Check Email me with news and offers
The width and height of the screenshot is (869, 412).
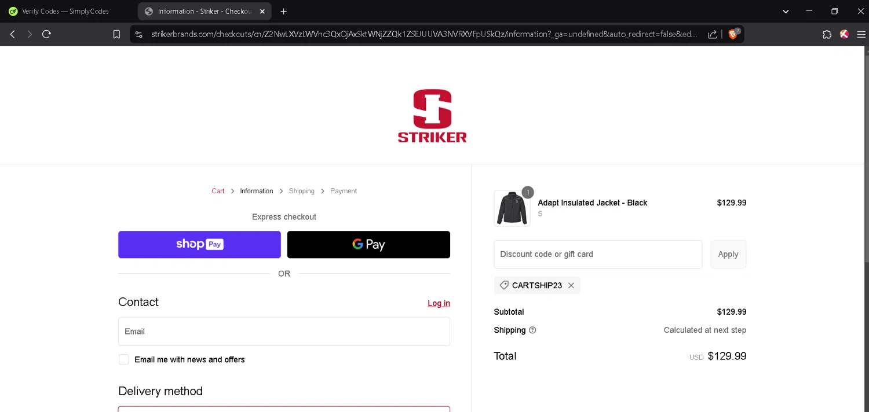124,359
